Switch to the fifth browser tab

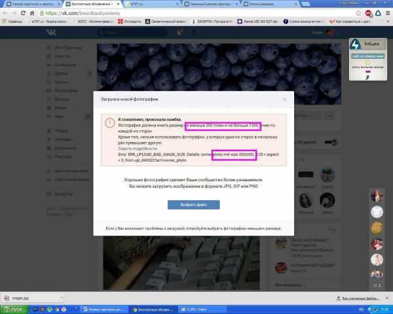pyautogui.click(x=270, y=4)
